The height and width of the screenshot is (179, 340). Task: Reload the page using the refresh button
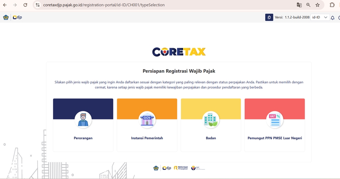pos(25,5)
